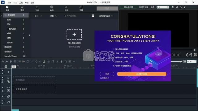Select 商店资源 in the media tree
Viewport: 198px width, 111px height.
[x=8, y=47]
